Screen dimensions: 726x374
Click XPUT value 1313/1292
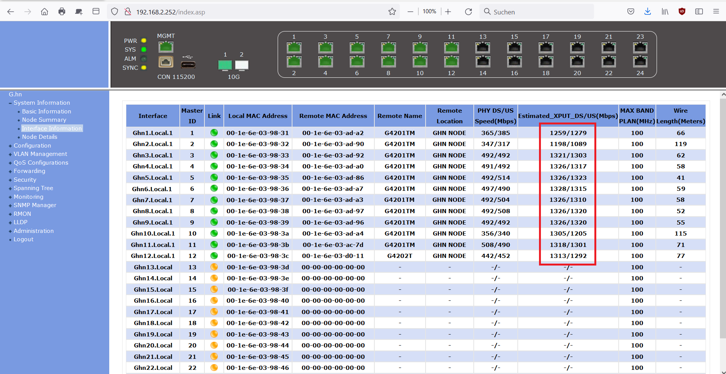tap(568, 256)
